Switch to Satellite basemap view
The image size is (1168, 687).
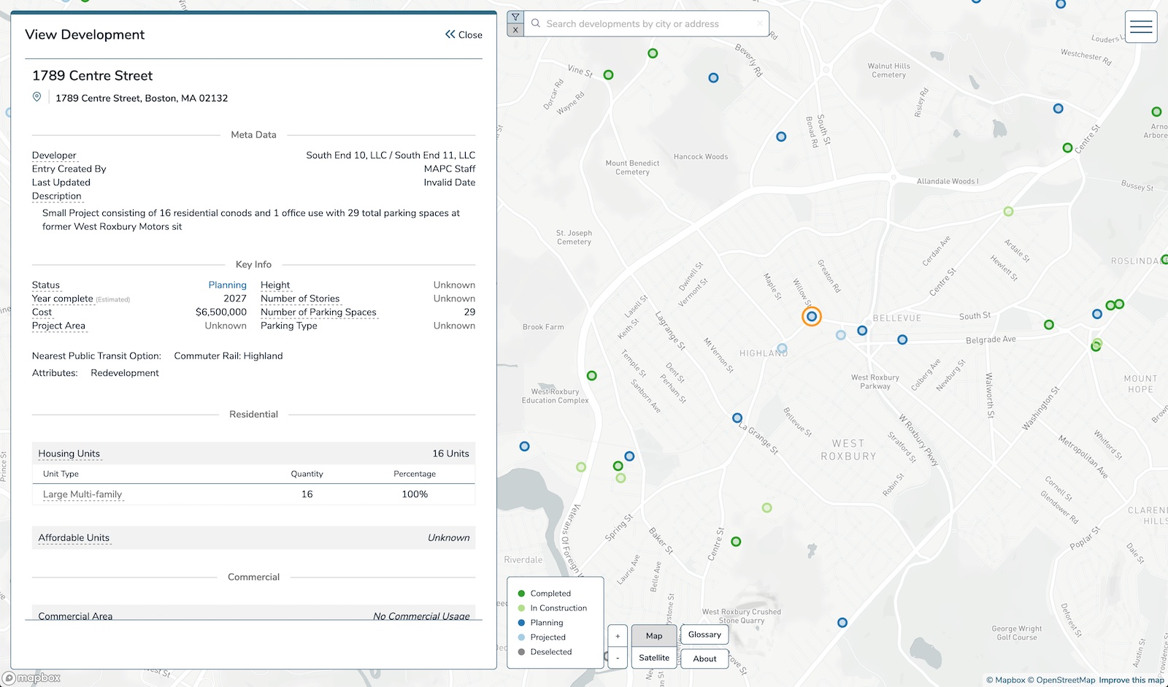click(x=654, y=658)
